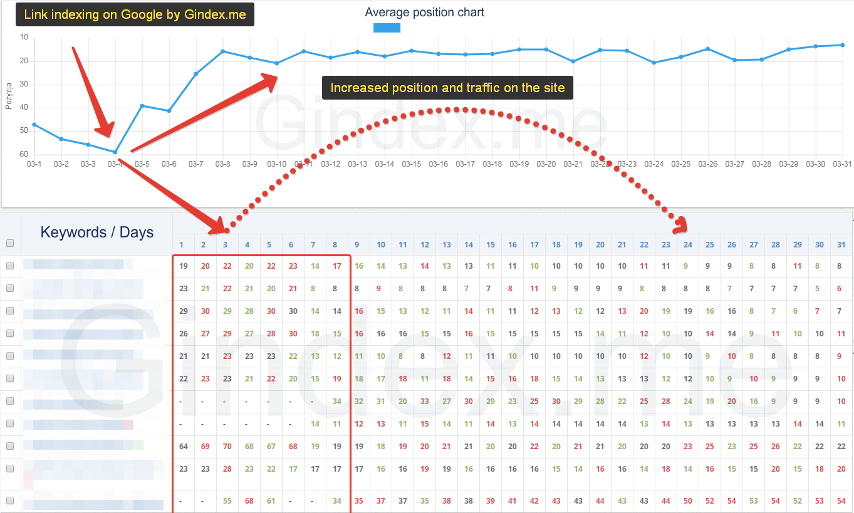Click the table cell showing 31
Screen dimensions: 854x513
pyautogui.click(x=381, y=402)
